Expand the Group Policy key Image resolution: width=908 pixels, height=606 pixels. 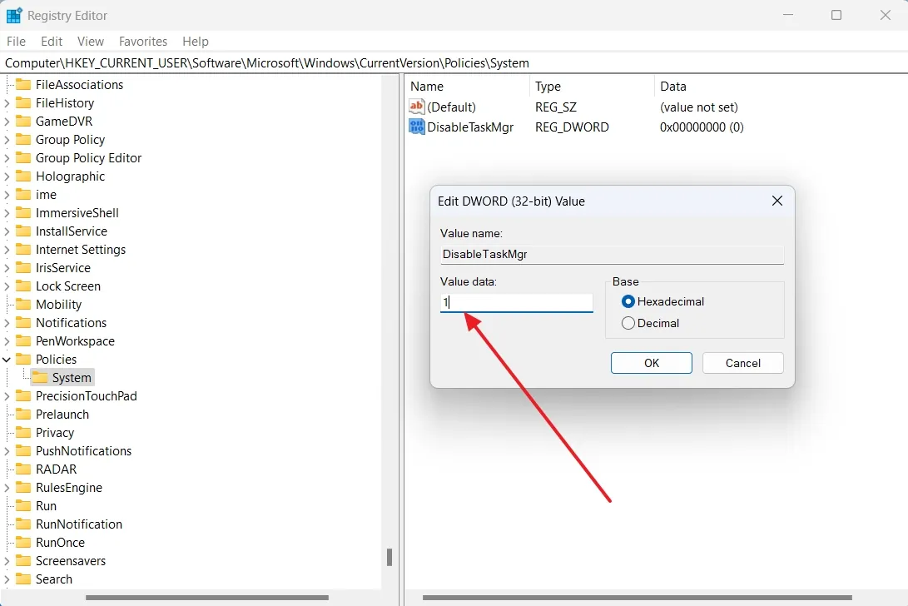pyautogui.click(x=7, y=140)
